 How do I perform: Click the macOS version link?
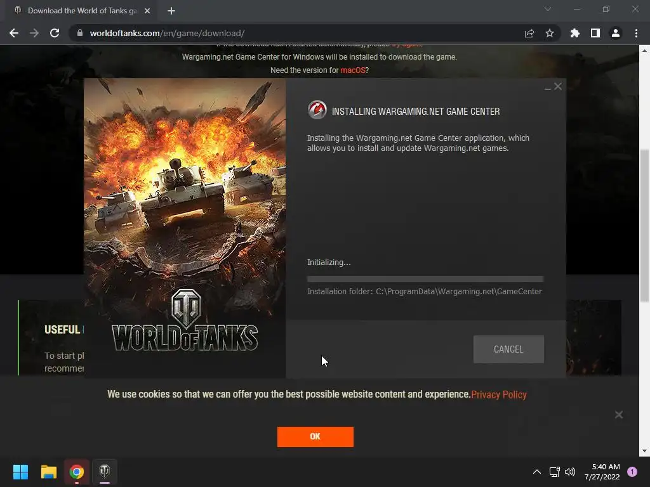[353, 70]
